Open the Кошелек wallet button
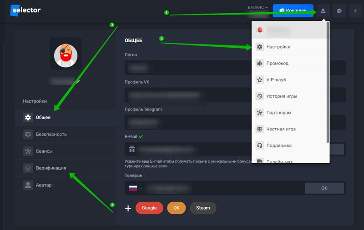Screen dimensions: 364x230 point(293,10)
